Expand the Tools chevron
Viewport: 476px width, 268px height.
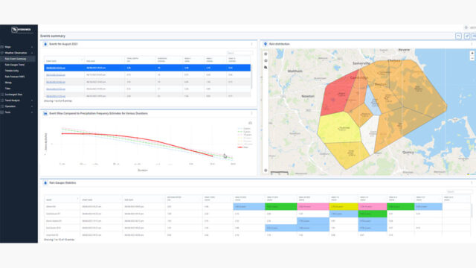(32, 112)
